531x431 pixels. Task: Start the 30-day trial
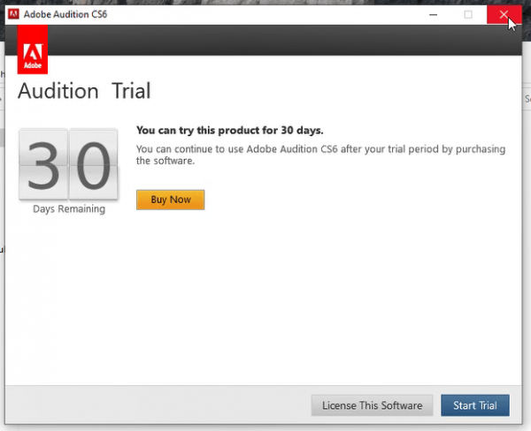click(474, 405)
